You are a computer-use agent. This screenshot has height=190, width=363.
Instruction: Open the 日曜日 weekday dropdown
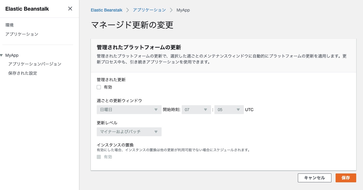[x=129, y=110]
